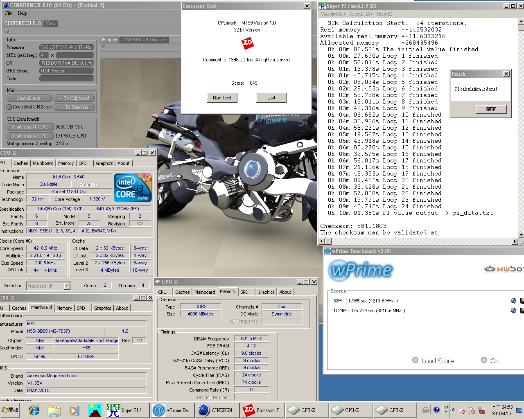Click the -> To Clipboard button
This screenshot has height=419, width=524.
pyautogui.click(x=74, y=98)
